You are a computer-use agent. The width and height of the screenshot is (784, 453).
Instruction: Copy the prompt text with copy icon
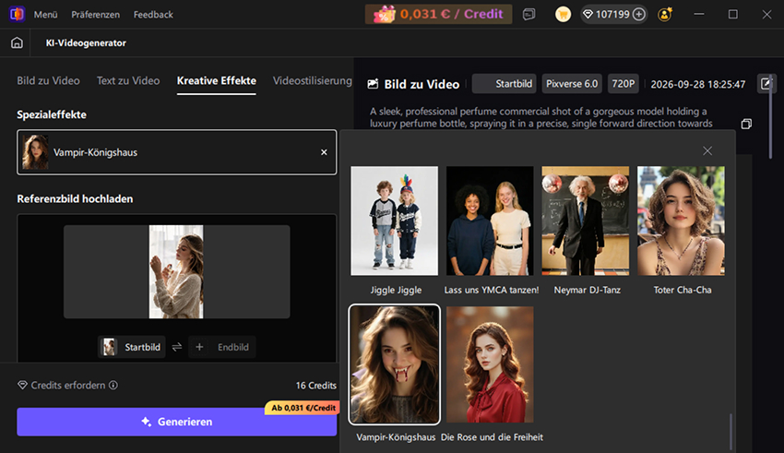(x=746, y=124)
